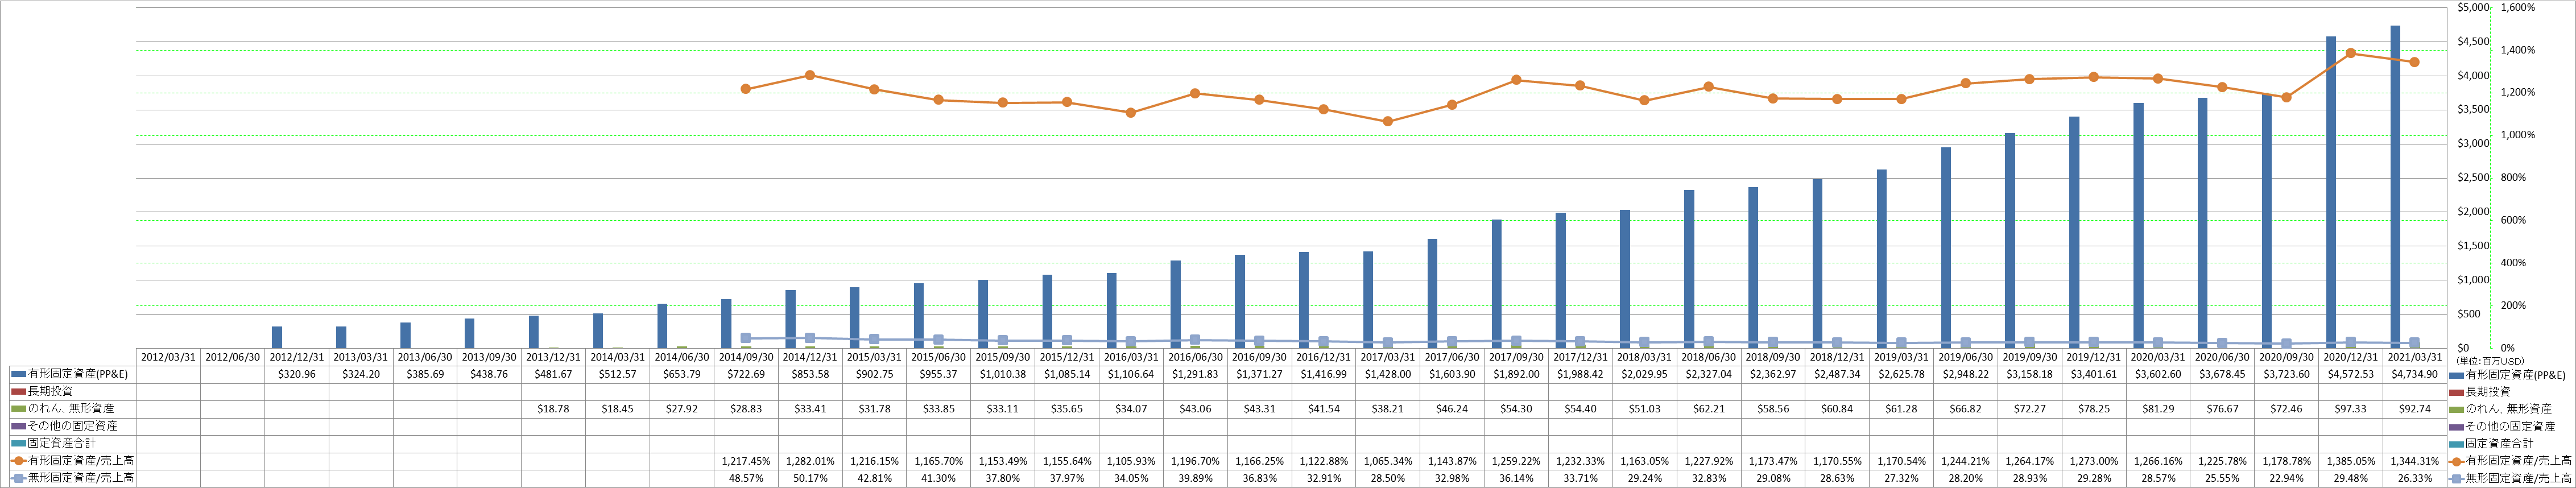Select the 48.57% intangible ratio cell

pyautogui.click(x=746, y=478)
